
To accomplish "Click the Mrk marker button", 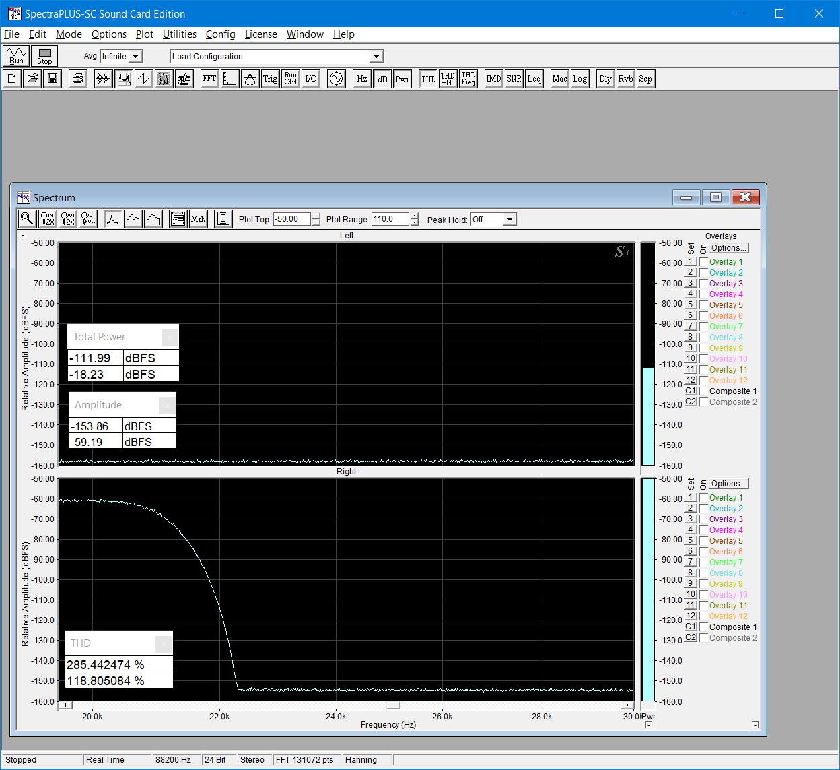I will [x=198, y=219].
